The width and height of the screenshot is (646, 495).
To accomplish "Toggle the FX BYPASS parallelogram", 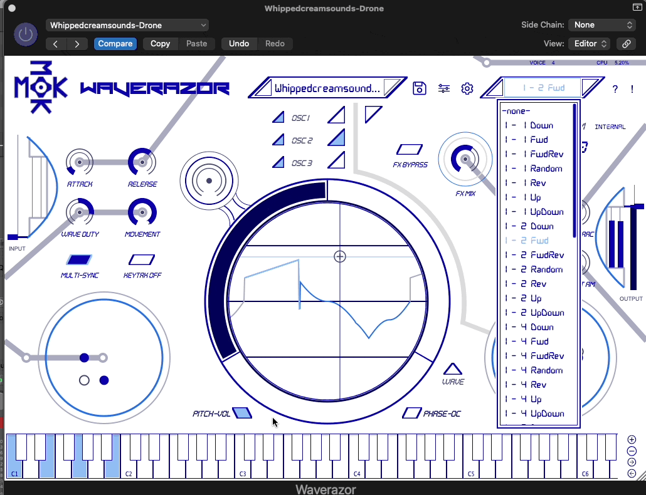I will click(410, 149).
